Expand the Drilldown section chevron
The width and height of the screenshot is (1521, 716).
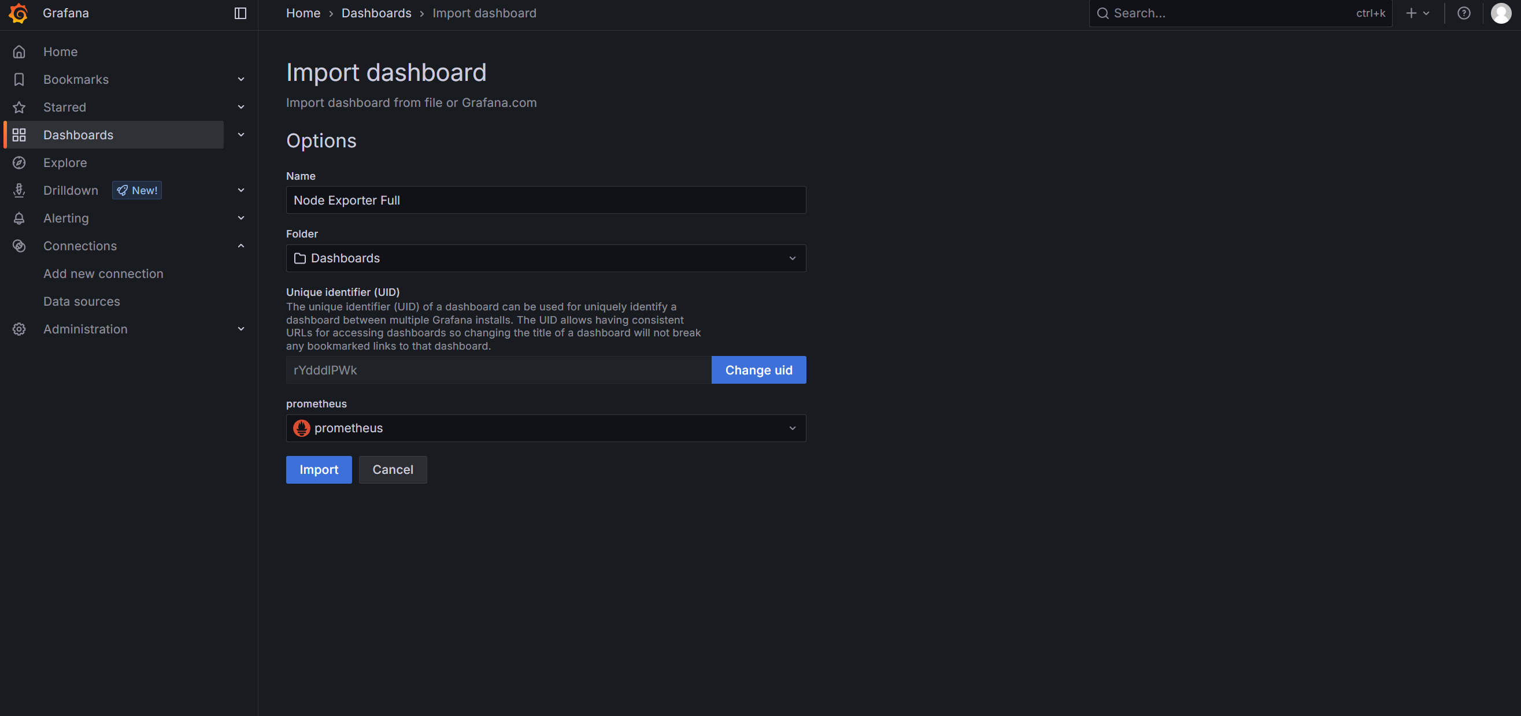click(241, 191)
